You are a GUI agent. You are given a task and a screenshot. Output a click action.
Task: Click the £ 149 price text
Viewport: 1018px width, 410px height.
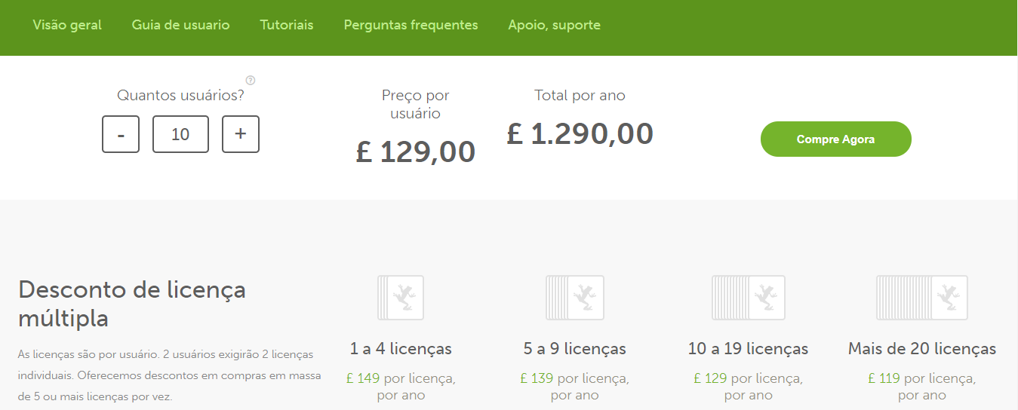pos(363,378)
